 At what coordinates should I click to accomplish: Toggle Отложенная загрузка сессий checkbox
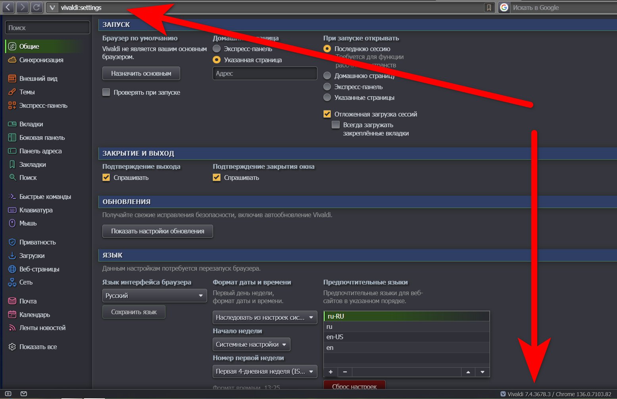coord(327,114)
